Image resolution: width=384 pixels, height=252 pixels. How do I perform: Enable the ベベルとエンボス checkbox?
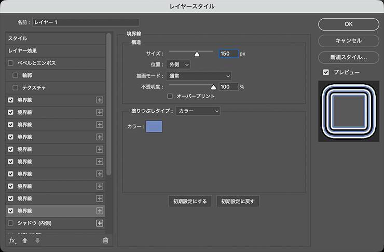pyautogui.click(x=10, y=63)
